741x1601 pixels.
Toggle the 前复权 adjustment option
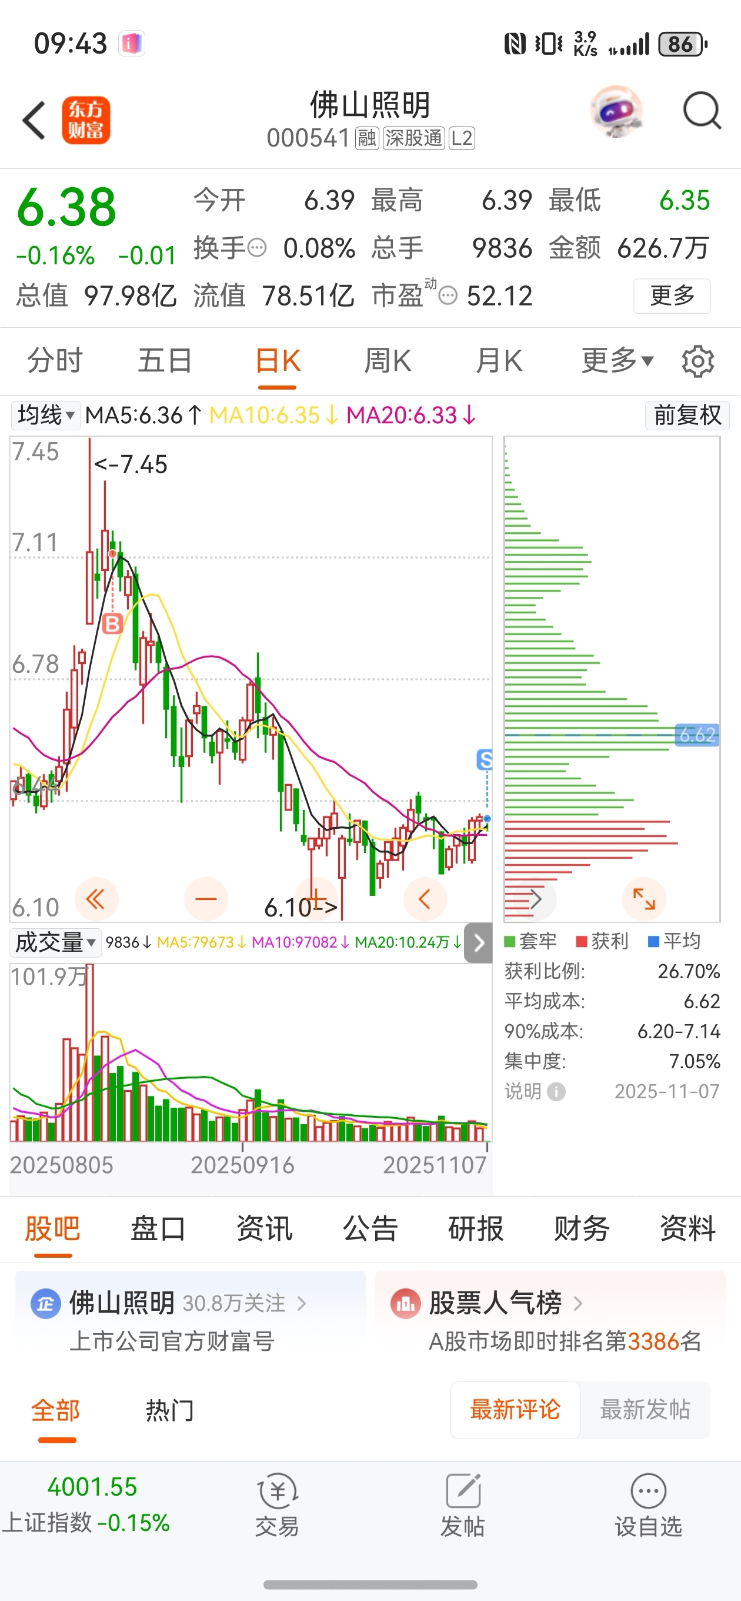[x=687, y=415]
